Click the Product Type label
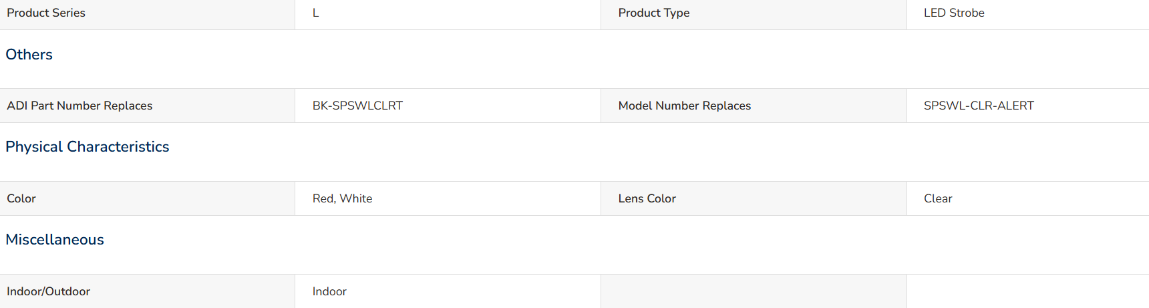 (x=653, y=13)
